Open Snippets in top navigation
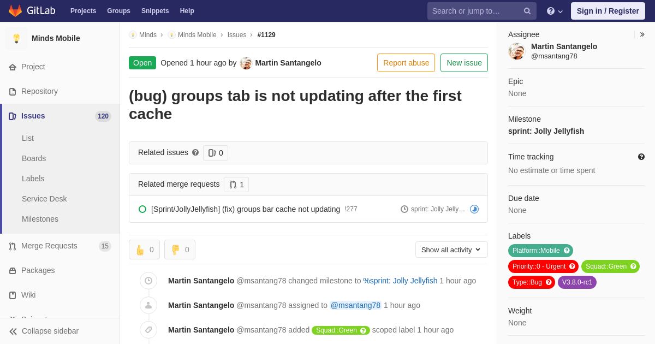The height and width of the screenshot is (344, 655). coord(155,11)
